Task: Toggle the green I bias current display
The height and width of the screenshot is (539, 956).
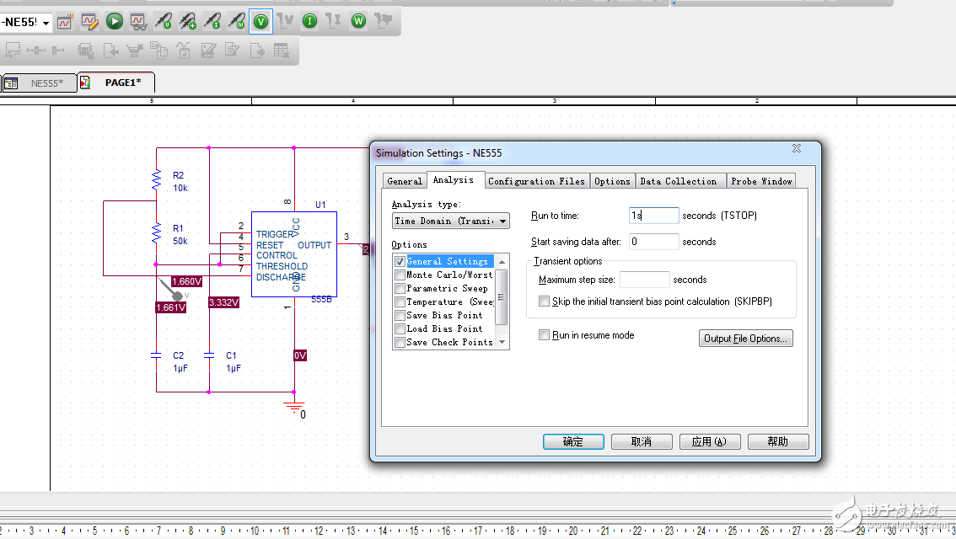Action: tap(309, 22)
